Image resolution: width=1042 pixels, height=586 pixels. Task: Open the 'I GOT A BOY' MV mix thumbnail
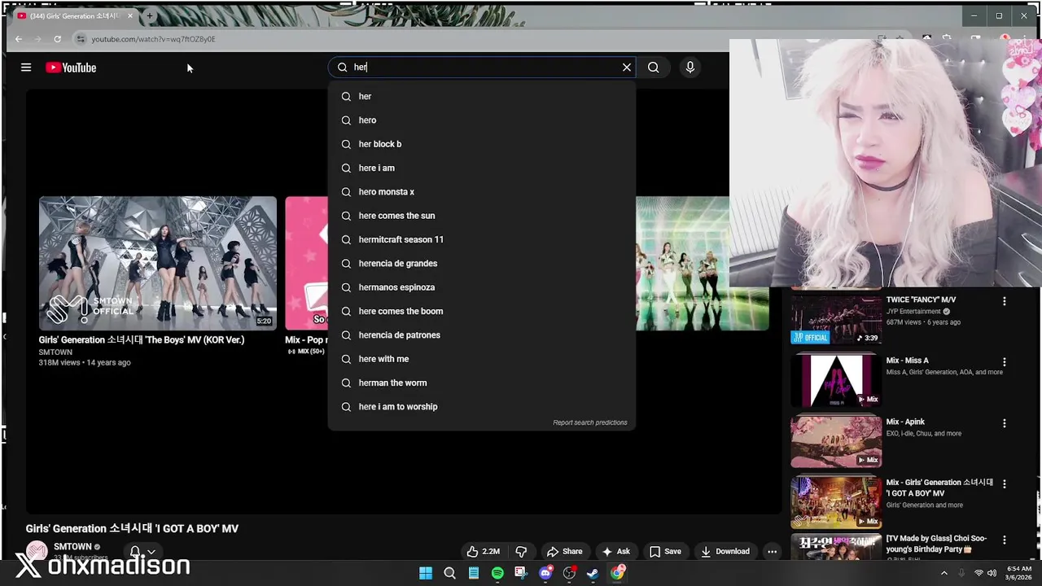836,502
